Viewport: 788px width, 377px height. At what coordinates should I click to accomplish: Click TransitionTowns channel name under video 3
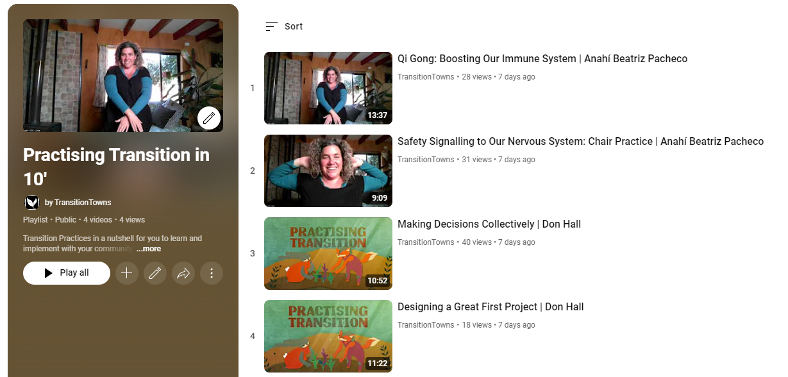pos(425,242)
